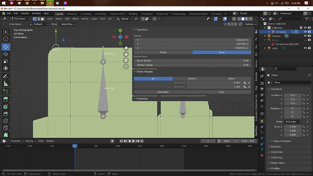Switch to Edge select mode
This screenshot has height=176, width=313.
pyautogui.click(x=39, y=19)
